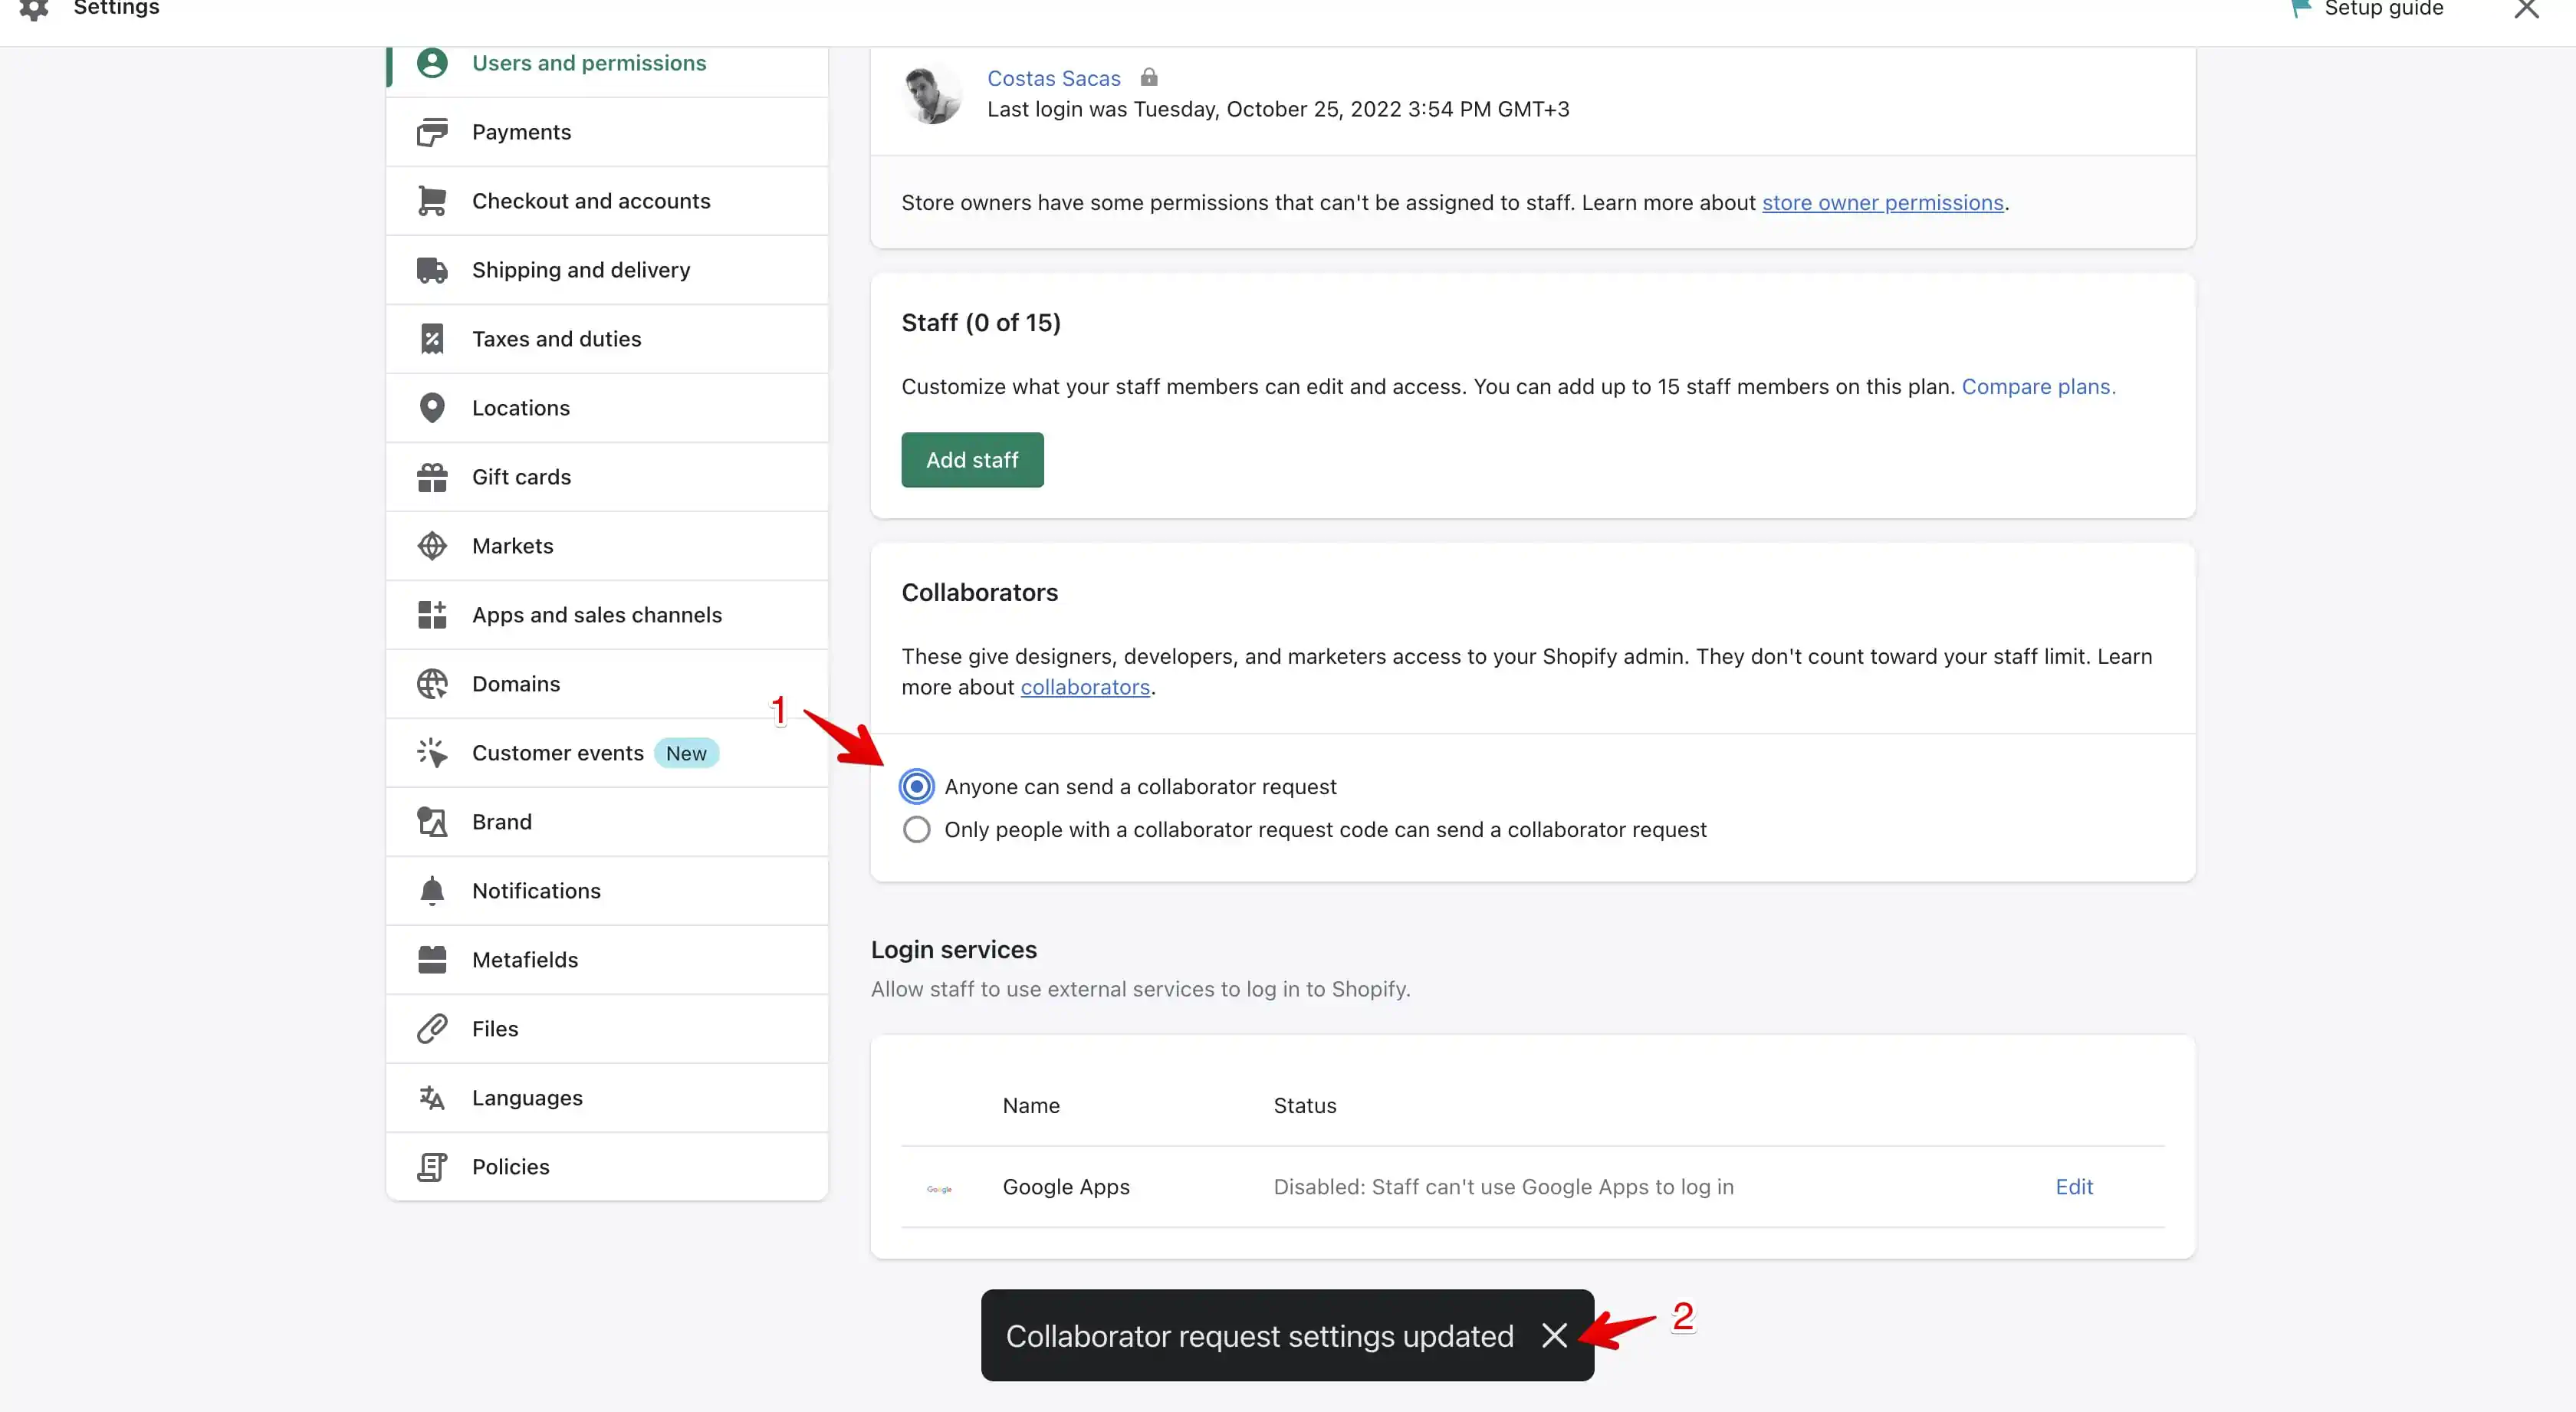Open Payments settings
The width and height of the screenshot is (2576, 1412).
[x=607, y=132]
